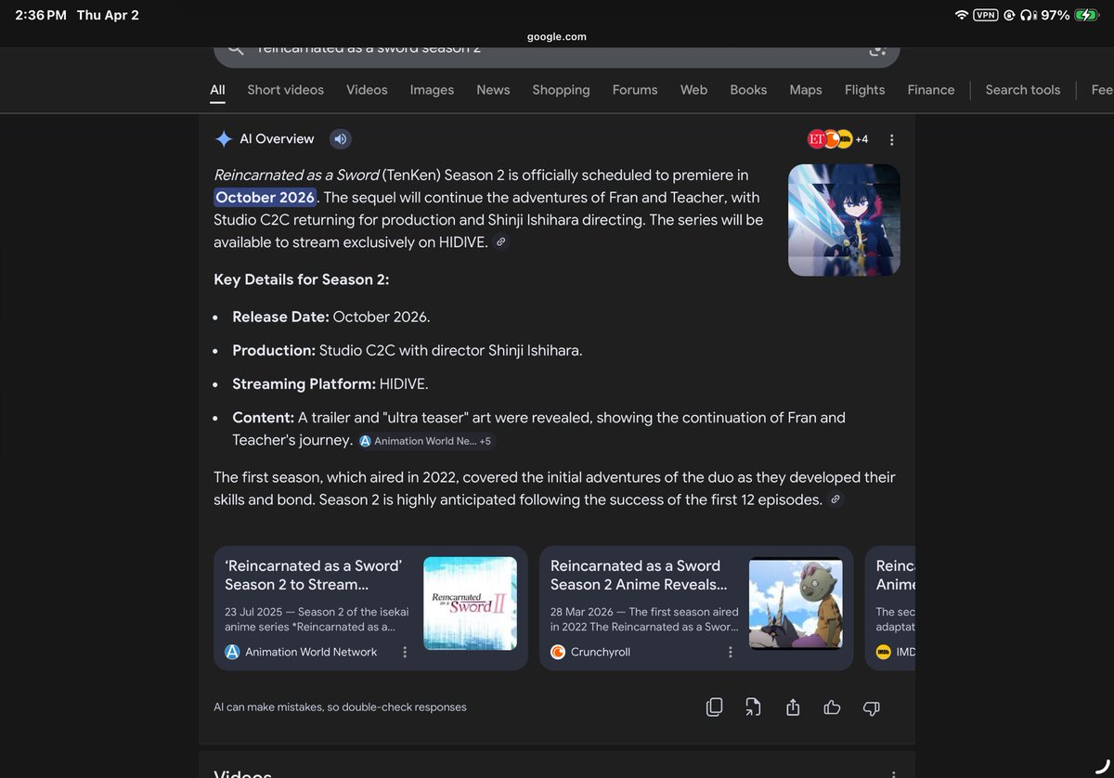Tap google.com address bar

tap(557, 37)
